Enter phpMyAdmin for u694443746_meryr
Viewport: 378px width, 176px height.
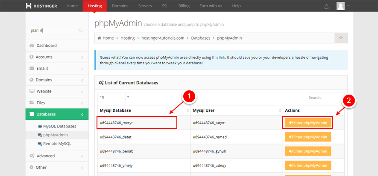point(308,123)
